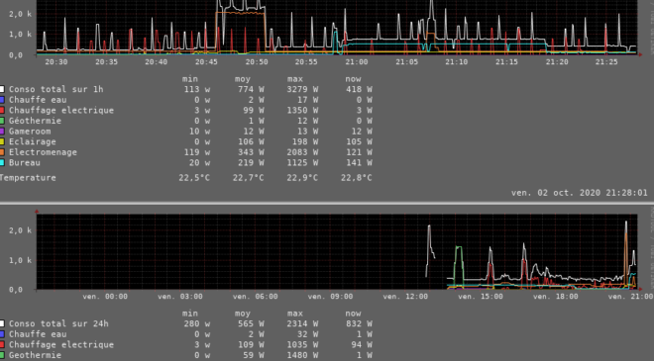Image resolution: width=654 pixels, height=361 pixels.
Task: Click the 24h Chauffe eau max '32 W'
Action: [308, 334]
